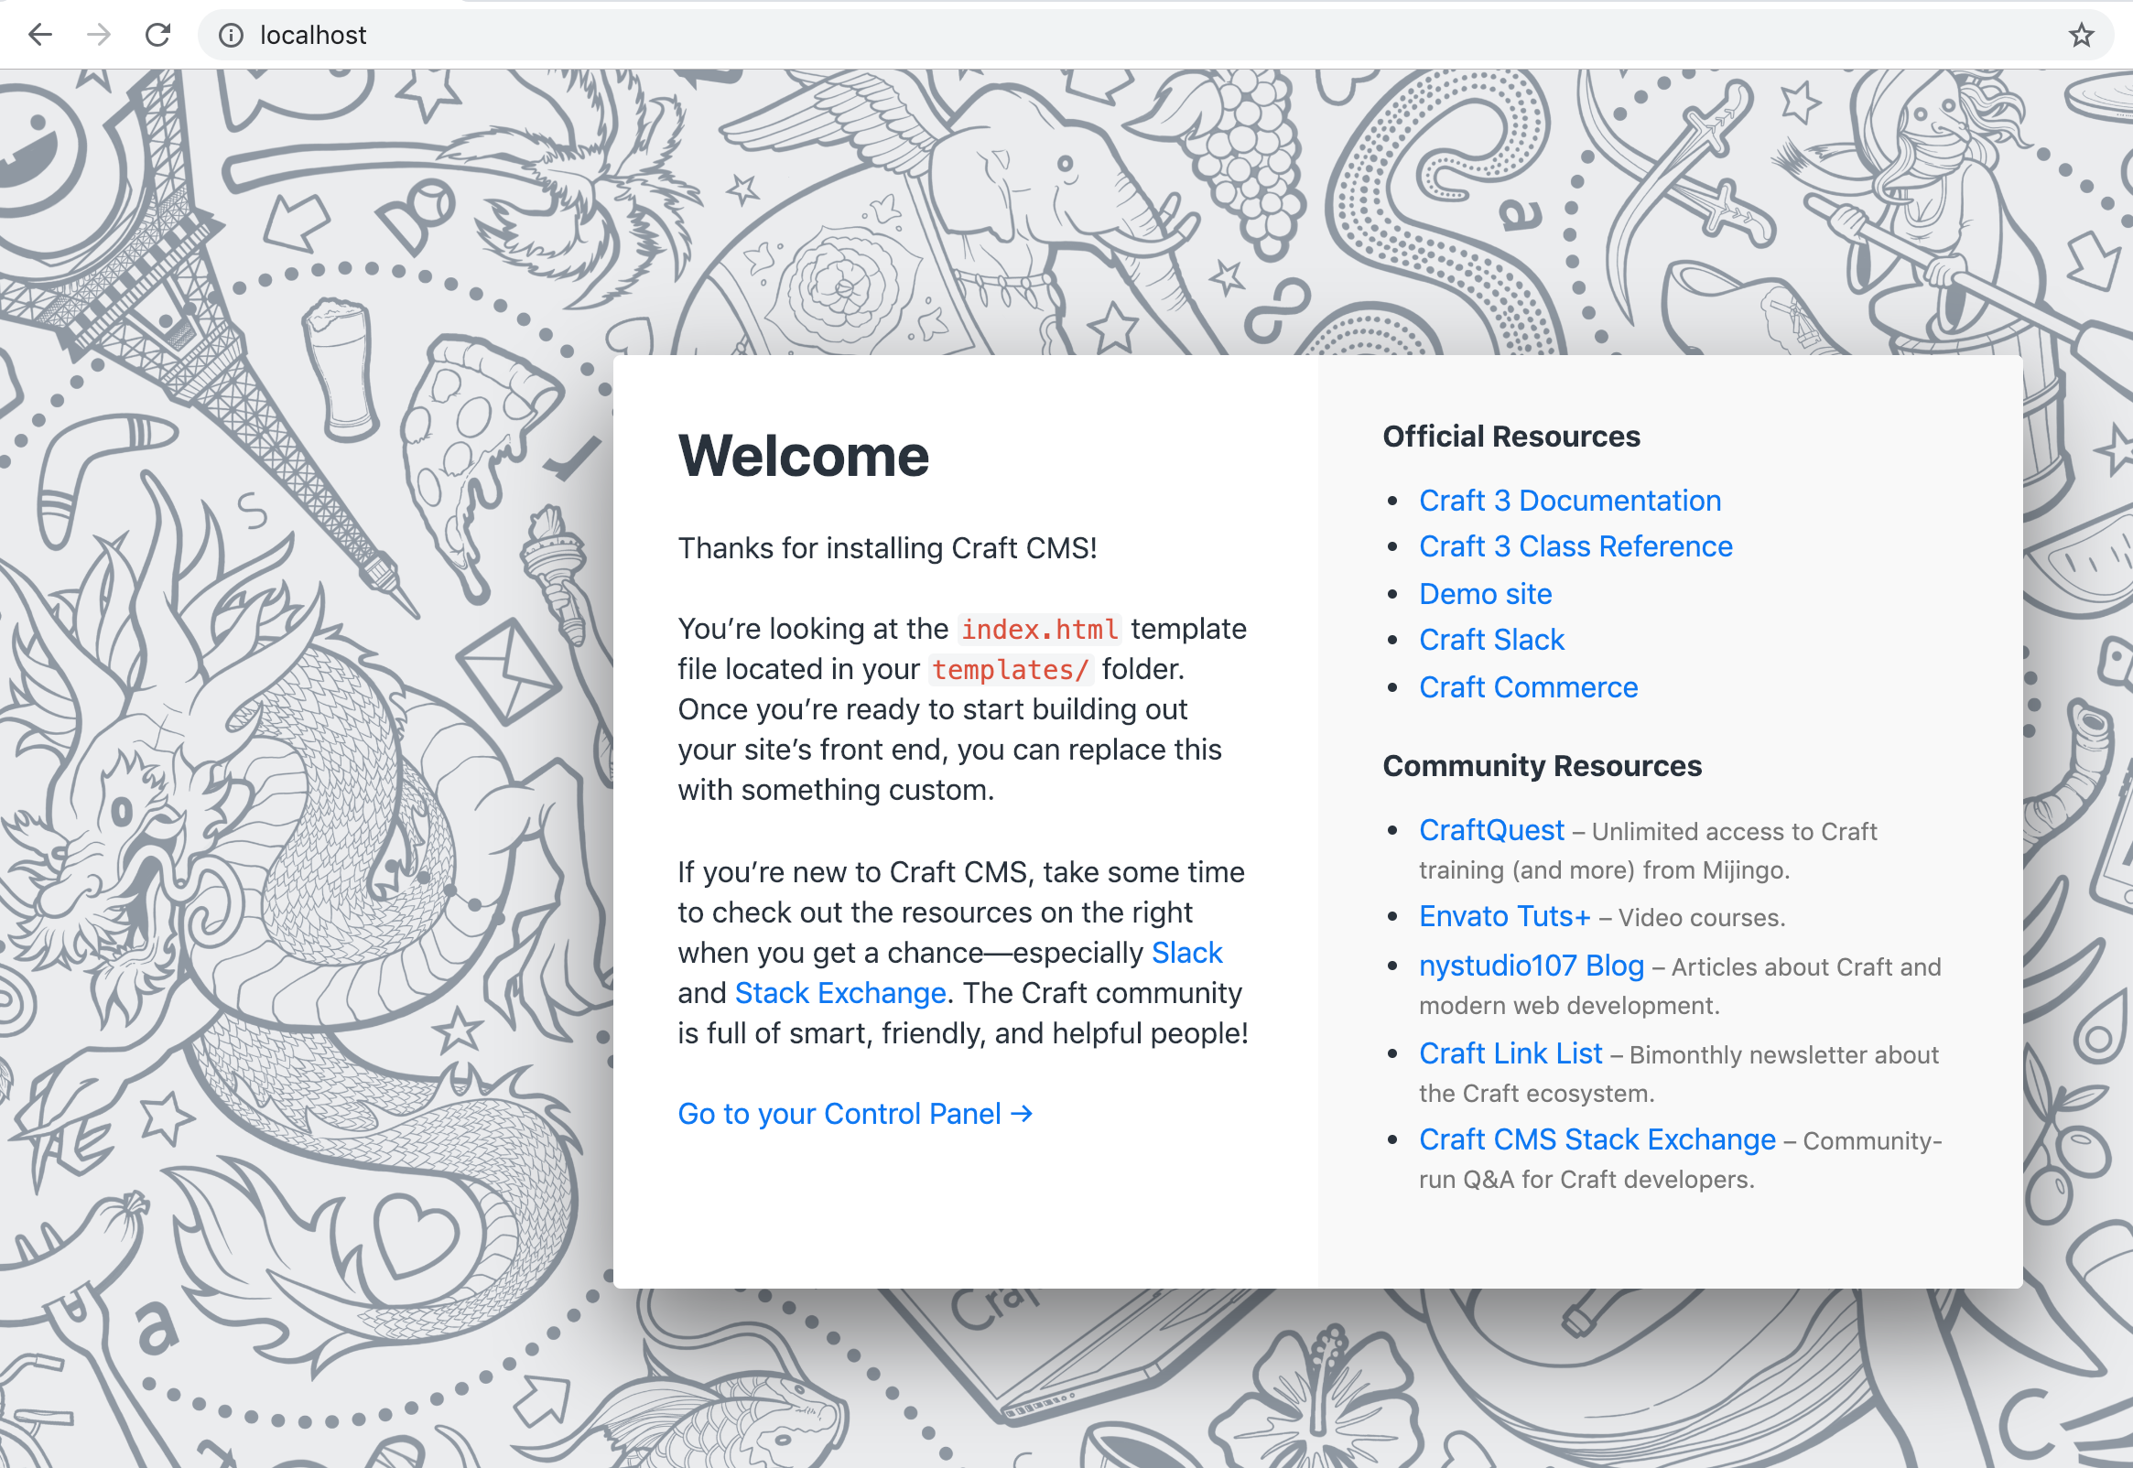Image resolution: width=2133 pixels, height=1468 pixels.
Task: Click the Stack Exchange link in the paragraph
Action: click(839, 992)
